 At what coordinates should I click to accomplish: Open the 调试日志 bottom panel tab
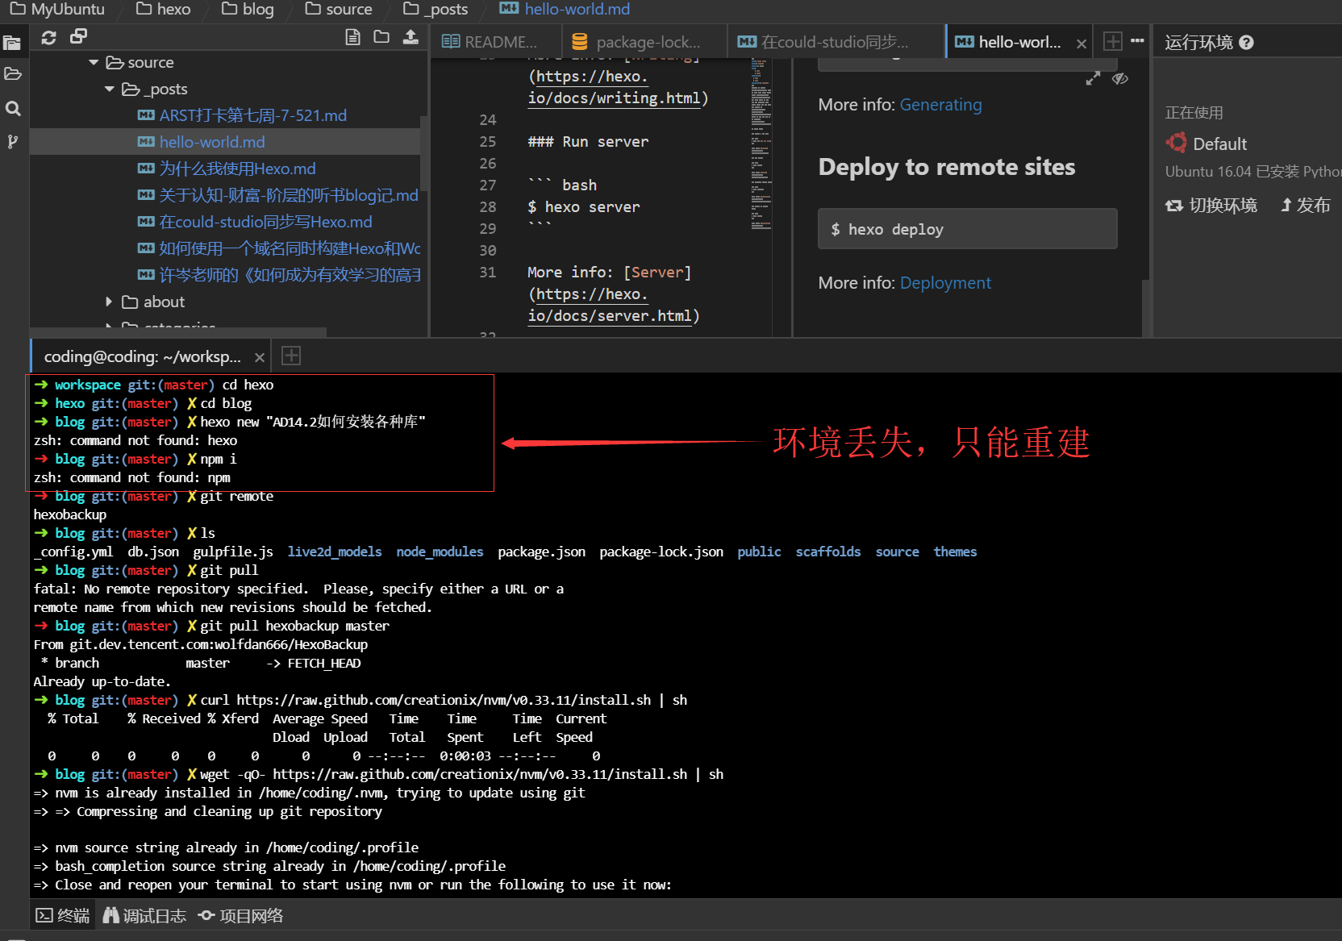coord(144,915)
